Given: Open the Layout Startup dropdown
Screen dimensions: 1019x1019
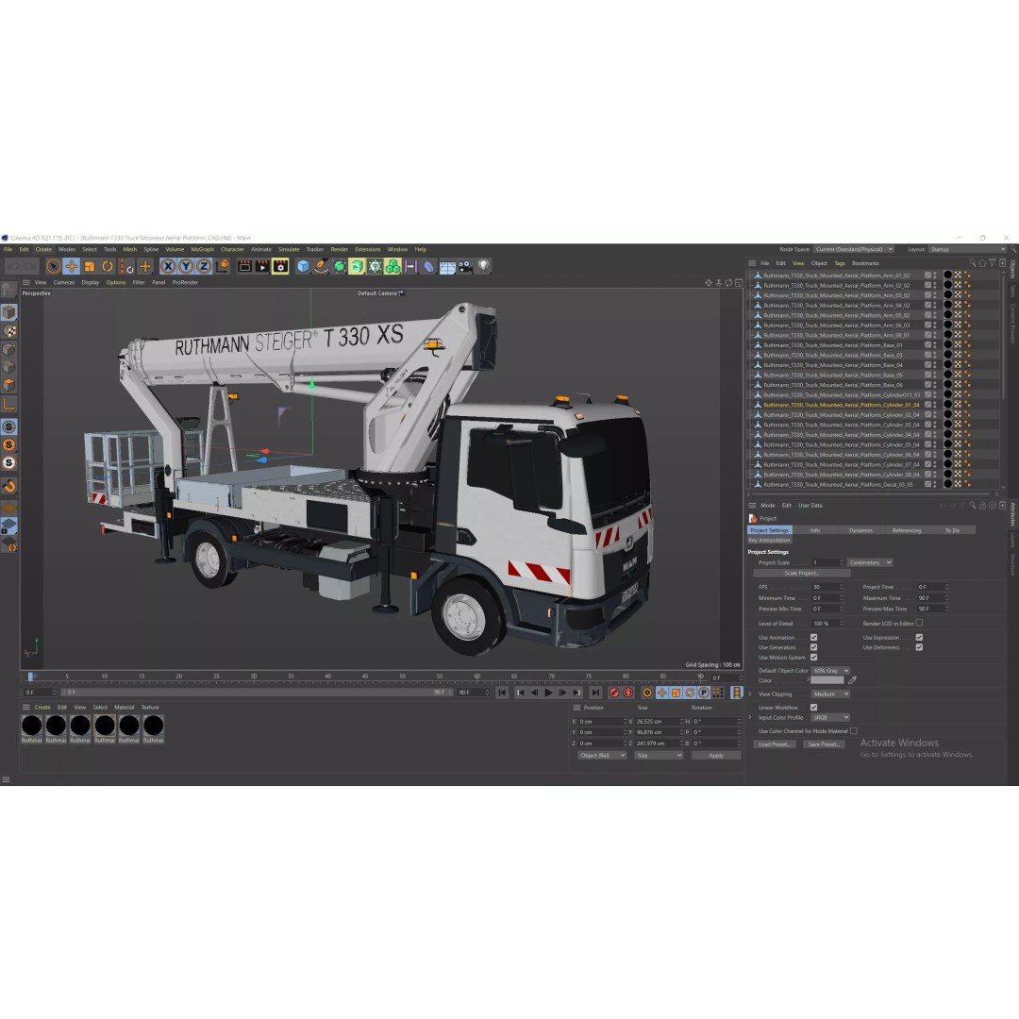Looking at the screenshot, I should point(967,249).
